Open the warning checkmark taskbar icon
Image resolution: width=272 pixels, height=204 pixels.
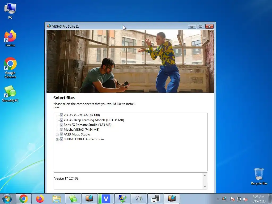coord(122,199)
